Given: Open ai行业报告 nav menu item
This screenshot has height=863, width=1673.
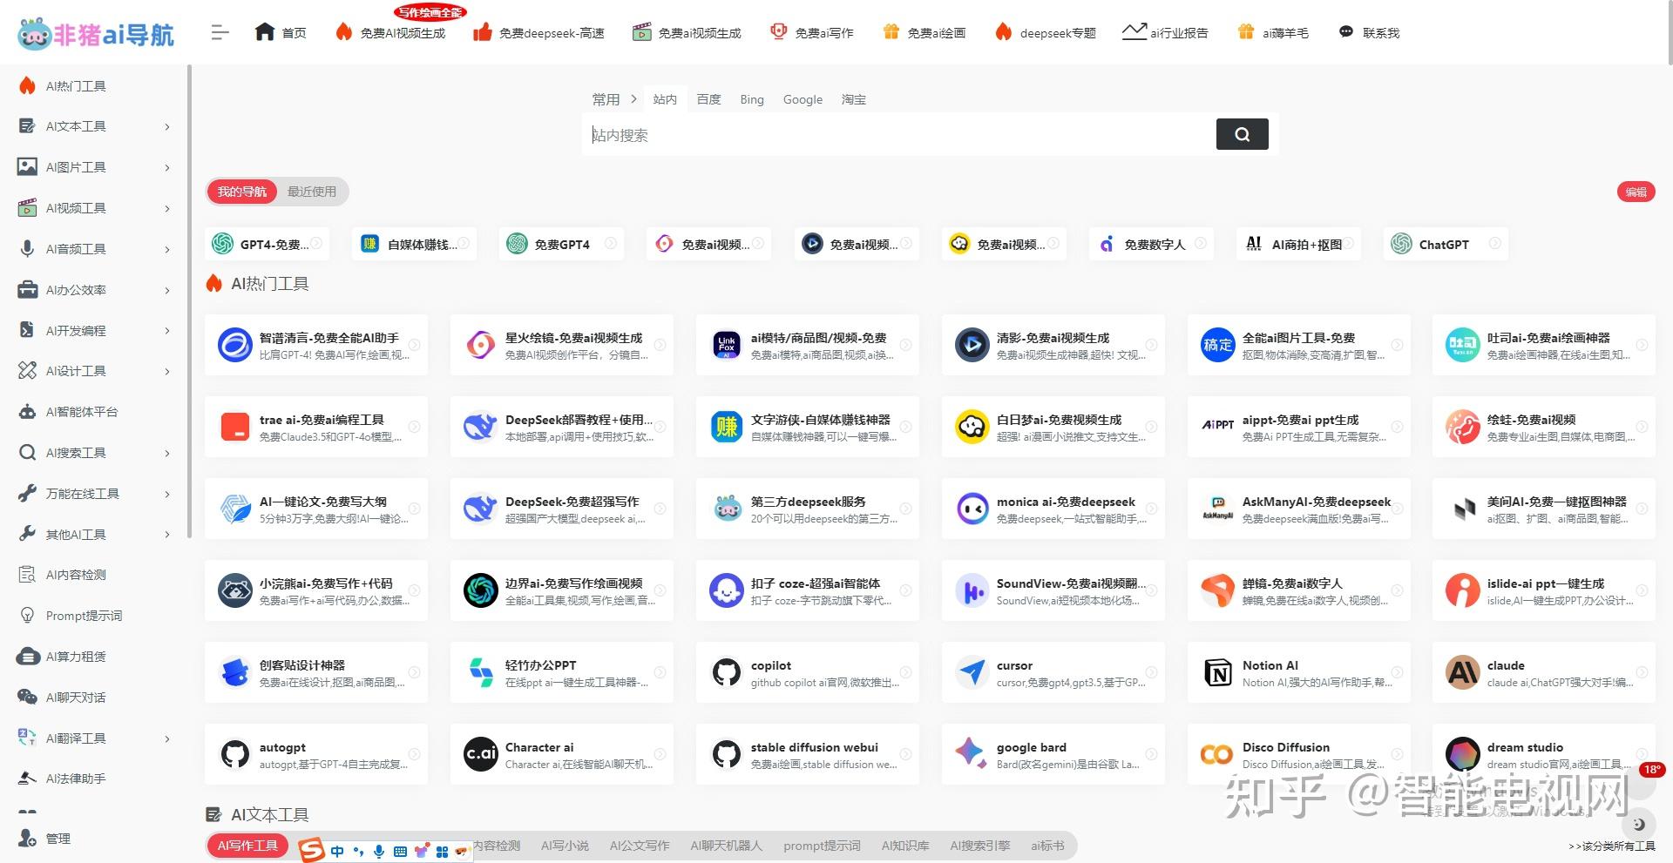Looking at the screenshot, I should (1165, 33).
